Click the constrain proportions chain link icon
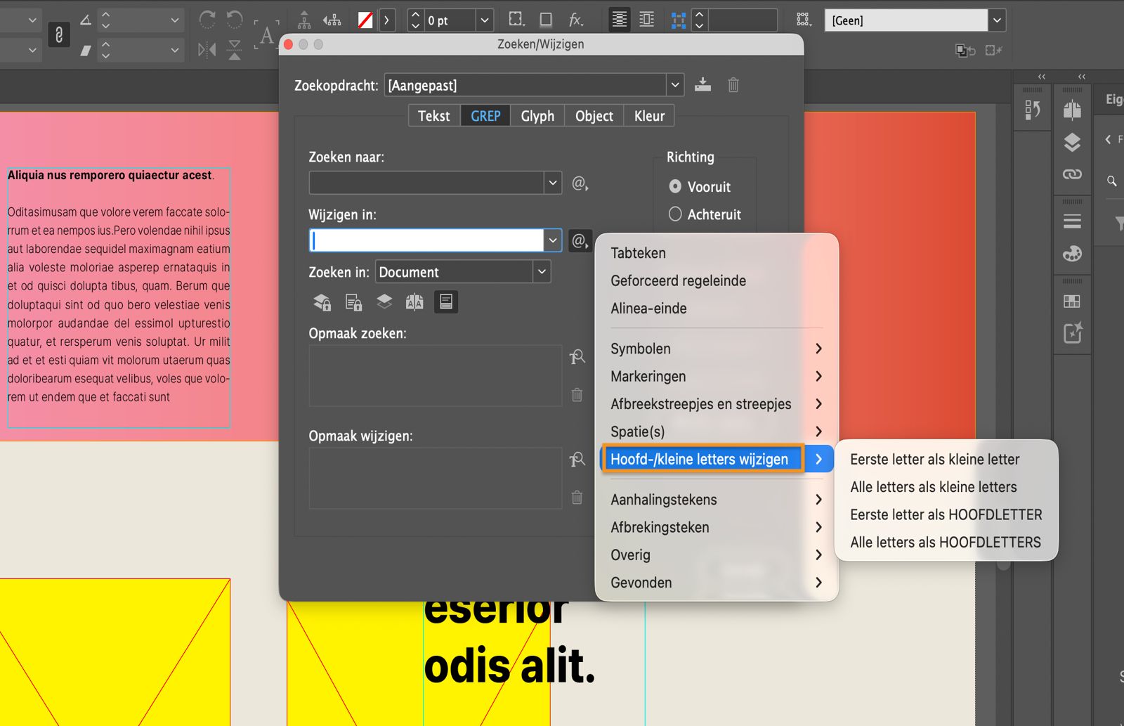This screenshot has width=1124, height=726. point(59,34)
